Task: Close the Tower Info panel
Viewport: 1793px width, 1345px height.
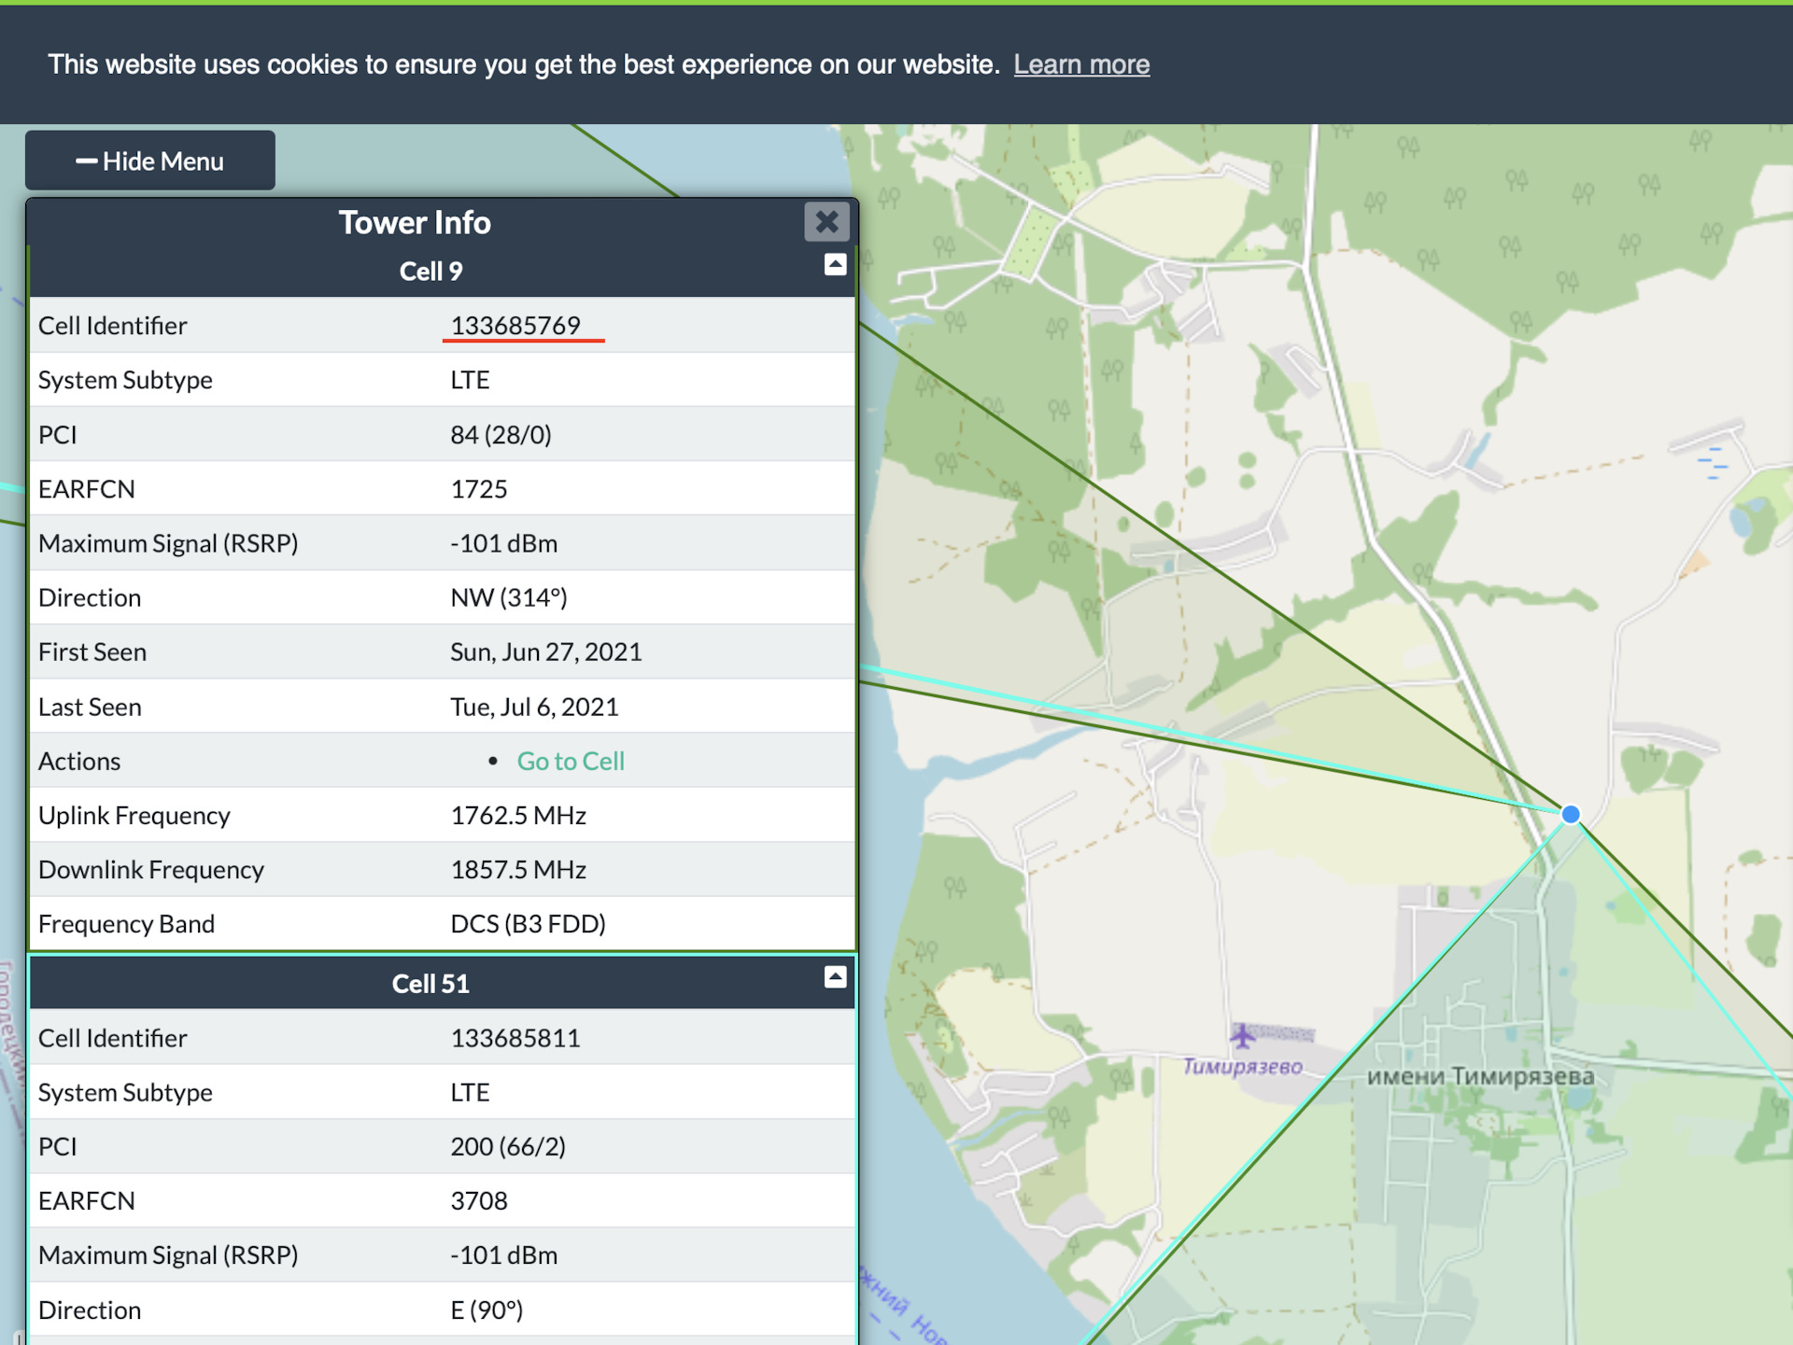Action: [826, 222]
